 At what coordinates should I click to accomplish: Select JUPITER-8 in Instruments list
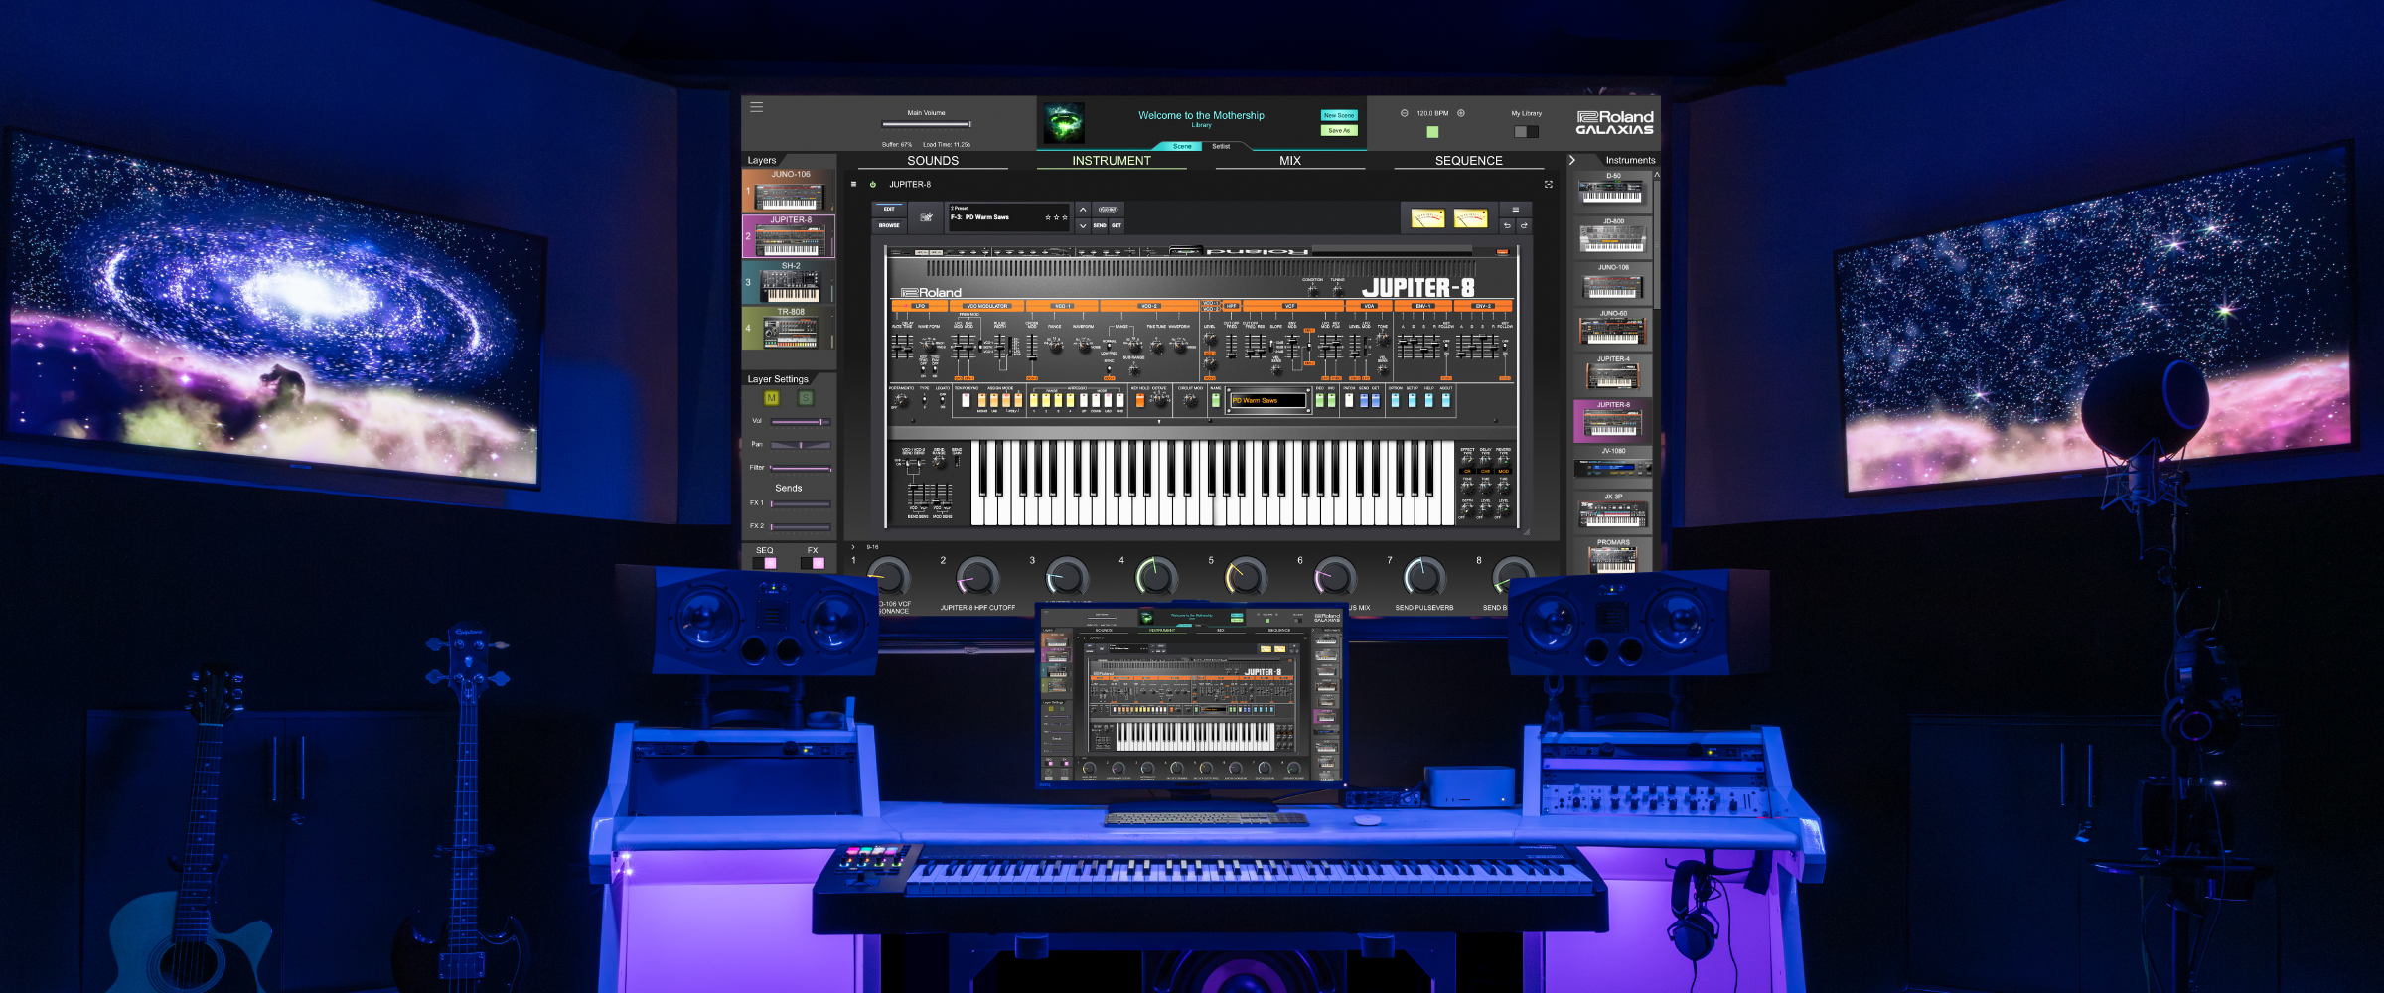pos(1613,420)
